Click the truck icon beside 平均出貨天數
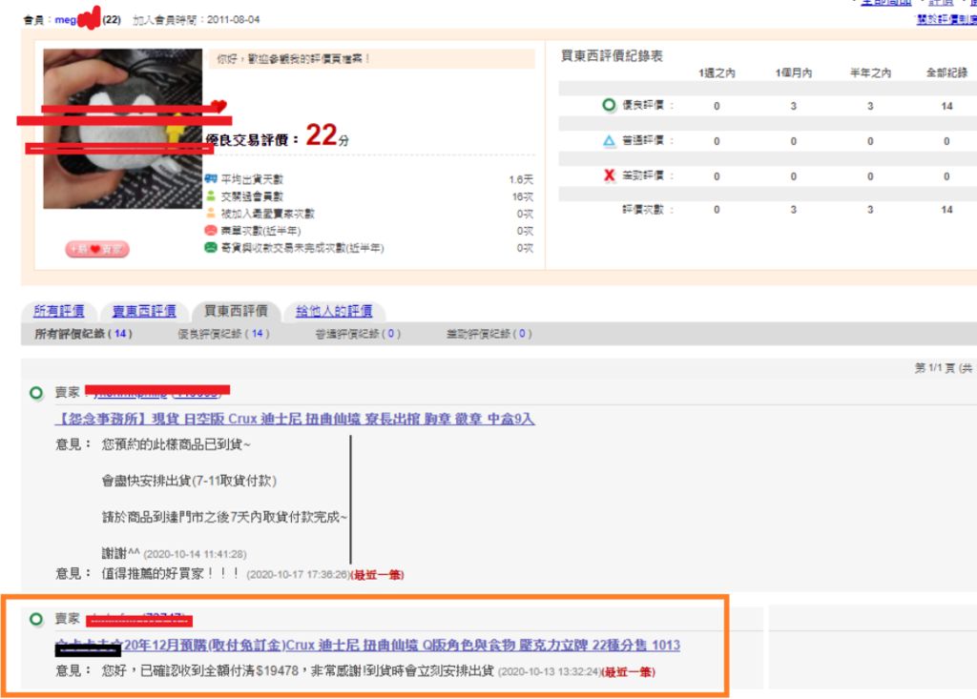Viewport: 977px width, 699px height. click(x=211, y=178)
